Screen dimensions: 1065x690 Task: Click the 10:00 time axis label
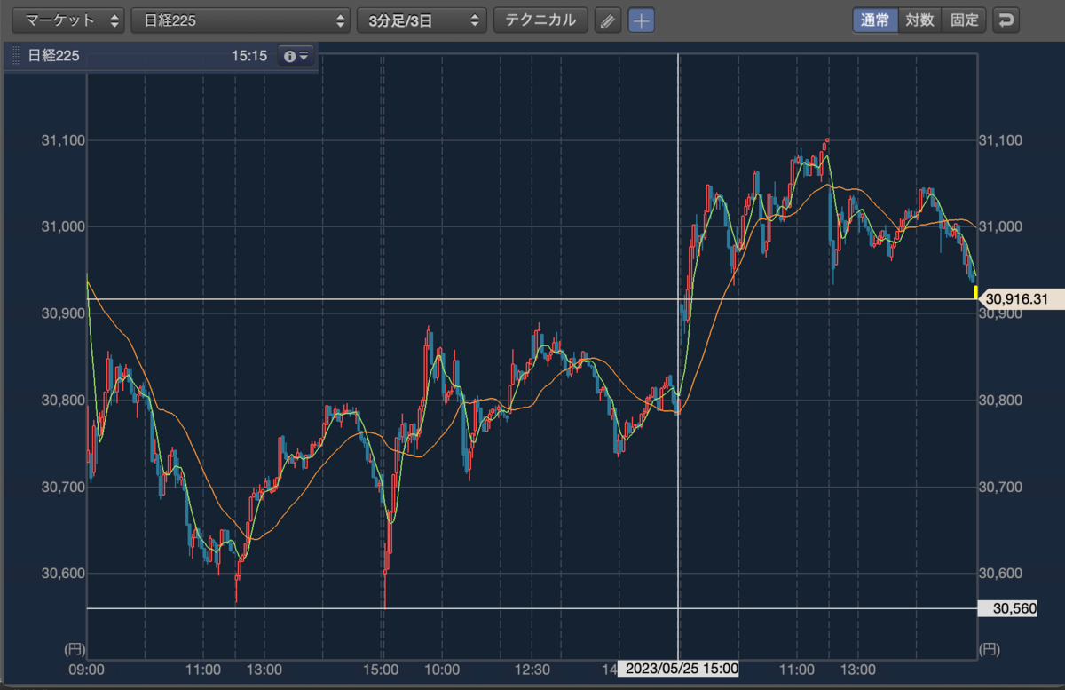coord(442,669)
